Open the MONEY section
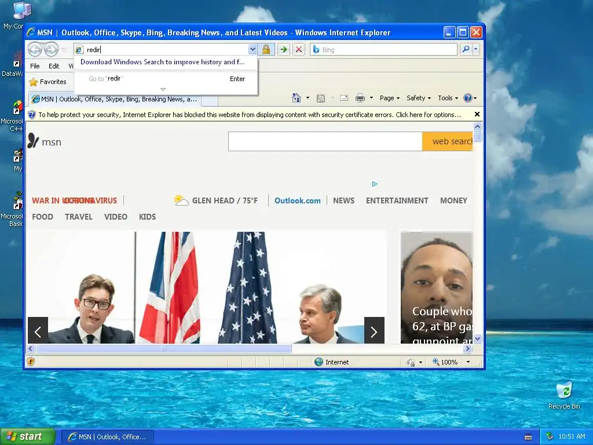 pos(453,200)
